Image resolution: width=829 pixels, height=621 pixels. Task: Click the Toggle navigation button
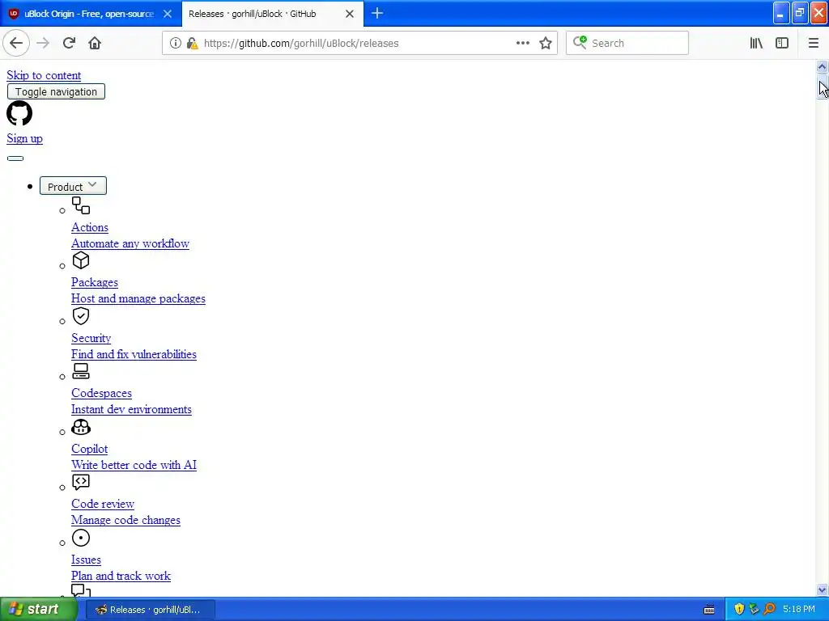(x=56, y=91)
